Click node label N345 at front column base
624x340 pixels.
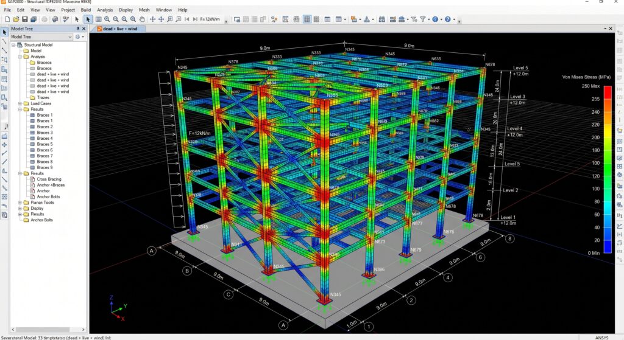[336, 295]
